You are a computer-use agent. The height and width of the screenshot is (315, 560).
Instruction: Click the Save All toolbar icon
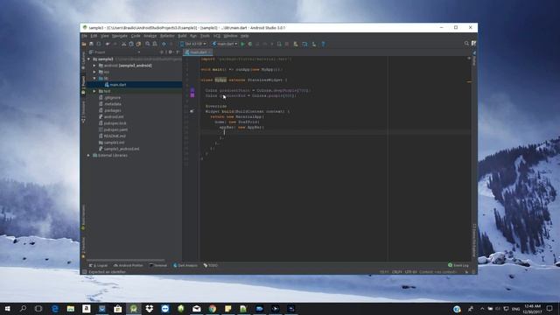[x=91, y=44]
